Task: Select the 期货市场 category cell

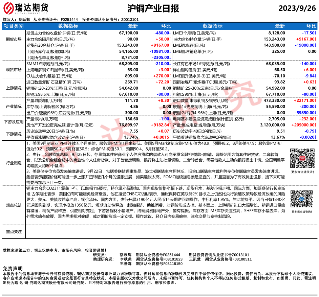Action: (14, 39)
